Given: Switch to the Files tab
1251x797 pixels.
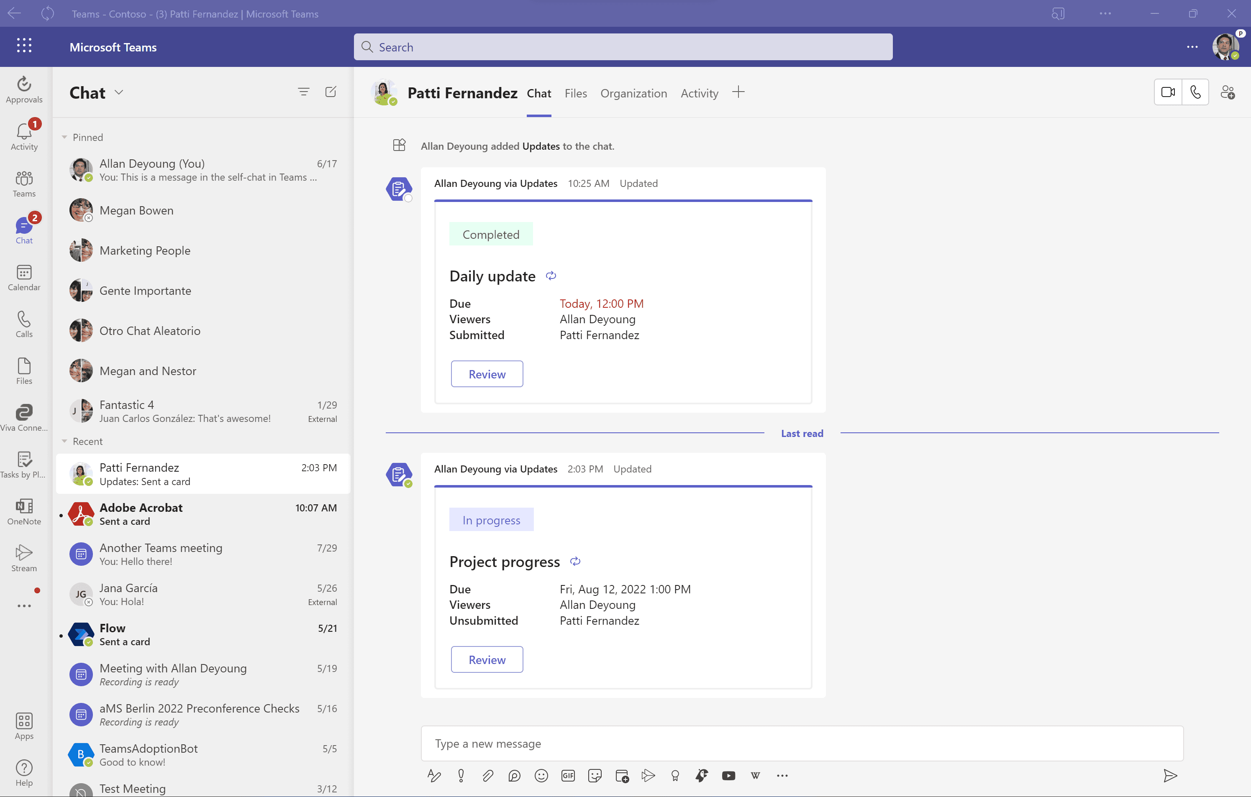Looking at the screenshot, I should coord(576,94).
